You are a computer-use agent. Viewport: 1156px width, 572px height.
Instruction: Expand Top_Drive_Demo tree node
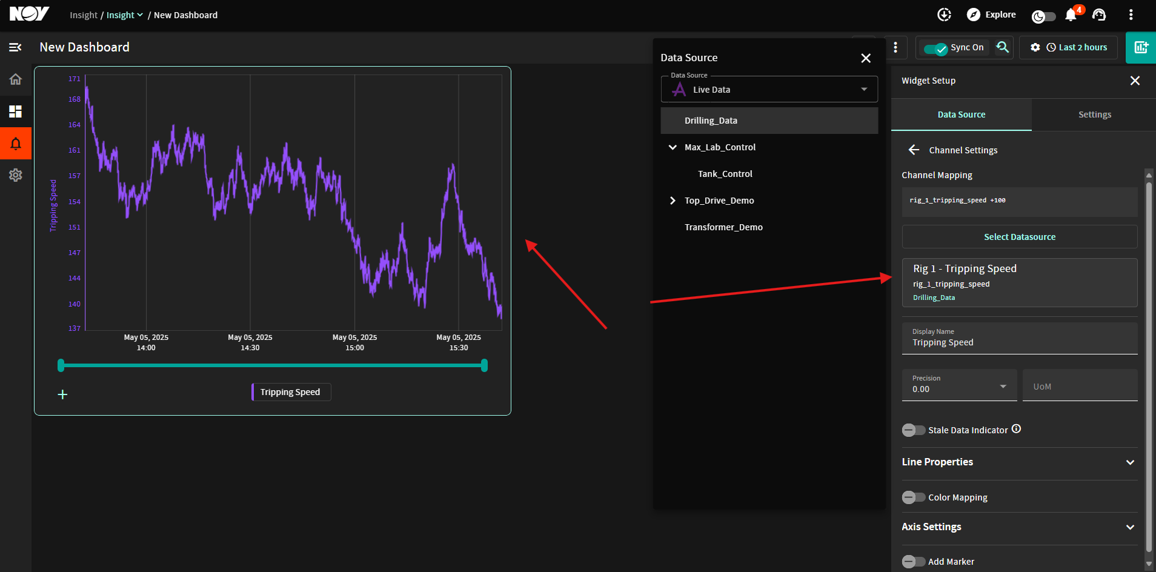click(x=673, y=201)
